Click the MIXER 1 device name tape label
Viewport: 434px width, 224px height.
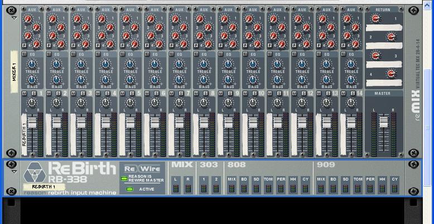click(15, 72)
